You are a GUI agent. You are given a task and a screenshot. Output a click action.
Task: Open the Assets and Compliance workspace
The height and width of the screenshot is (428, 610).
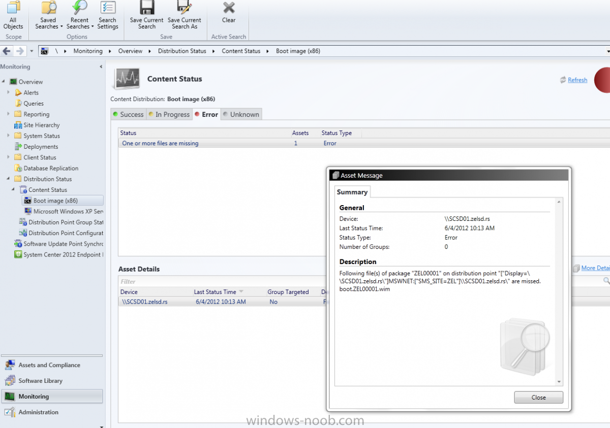pyautogui.click(x=52, y=365)
